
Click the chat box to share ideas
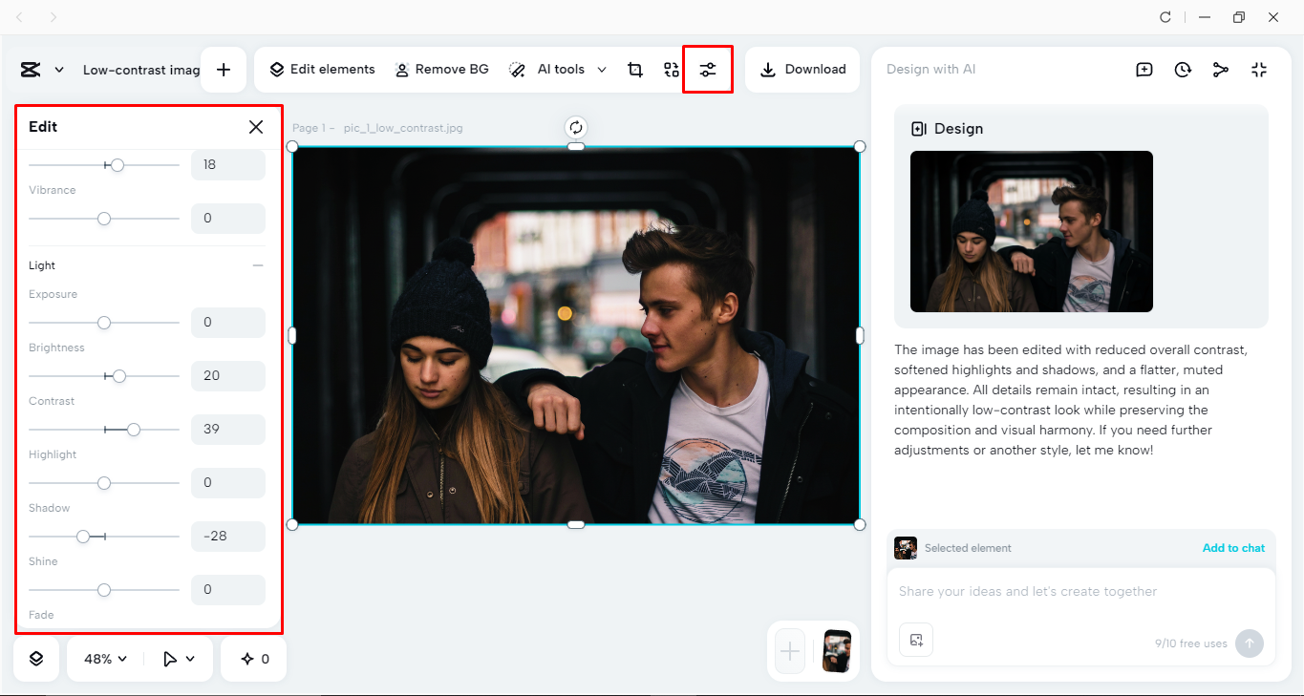click(1080, 592)
